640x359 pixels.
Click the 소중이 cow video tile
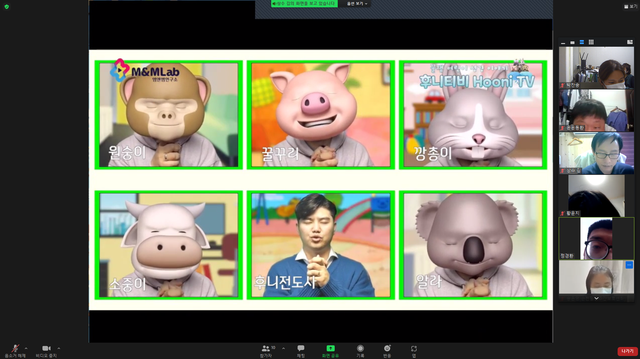[169, 245]
